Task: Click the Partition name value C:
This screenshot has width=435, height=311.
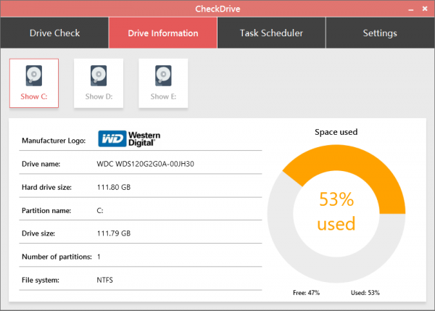Action: pyautogui.click(x=100, y=210)
